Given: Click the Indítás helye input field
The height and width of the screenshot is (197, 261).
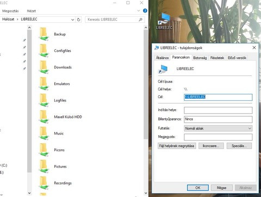Looking at the screenshot, I should point(218,110).
